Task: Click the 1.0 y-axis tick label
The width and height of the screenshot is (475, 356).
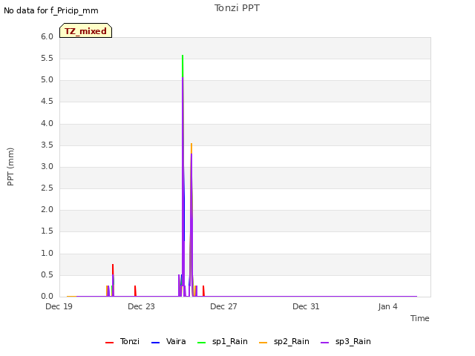Action: point(47,254)
